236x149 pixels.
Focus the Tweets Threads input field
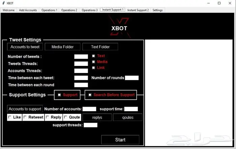point(81,64)
